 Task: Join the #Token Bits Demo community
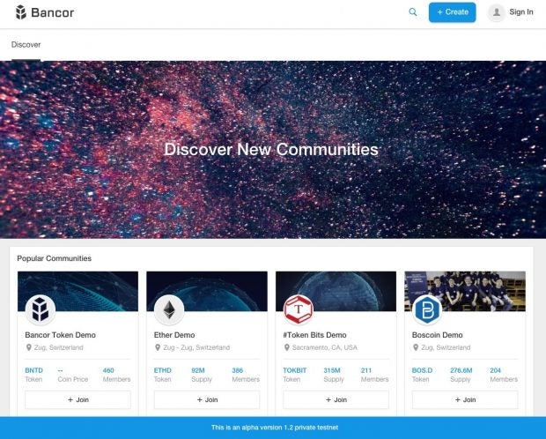click(x=336, y=399)
